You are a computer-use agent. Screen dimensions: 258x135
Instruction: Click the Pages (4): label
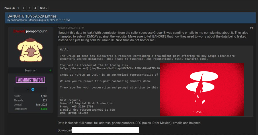coord(10,8)
